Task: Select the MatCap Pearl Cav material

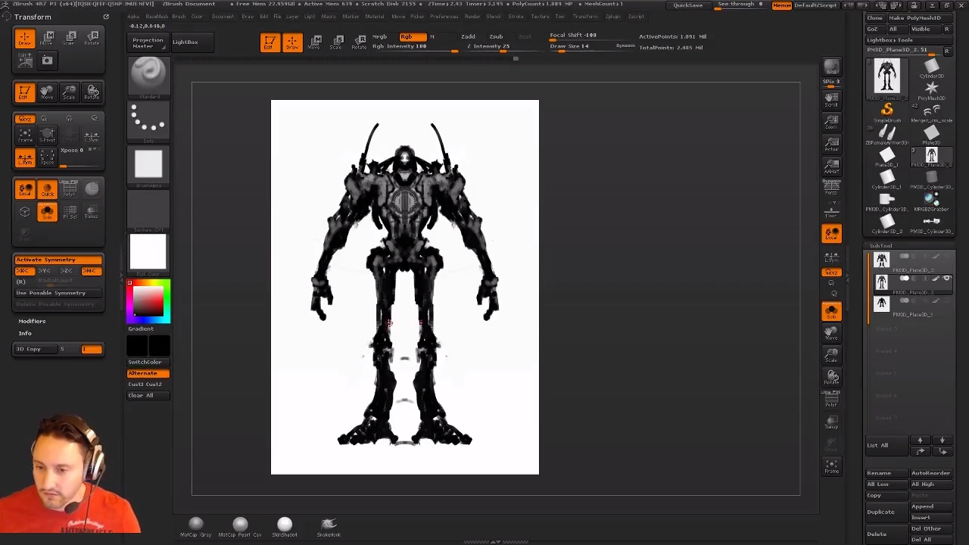Action: click(x=240, y=527)
